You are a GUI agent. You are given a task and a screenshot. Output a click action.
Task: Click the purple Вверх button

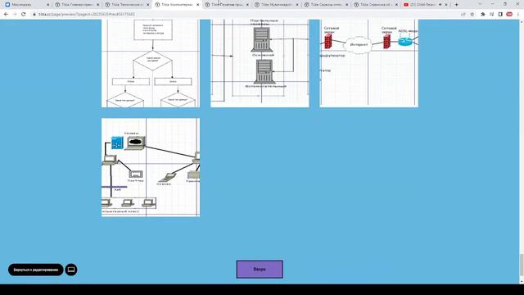tap(260, 270)
